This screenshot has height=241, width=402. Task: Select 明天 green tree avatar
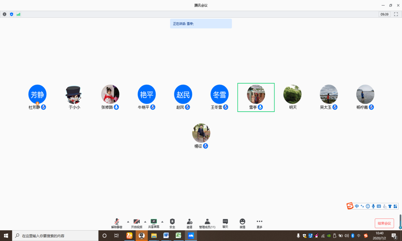[292, 94]
